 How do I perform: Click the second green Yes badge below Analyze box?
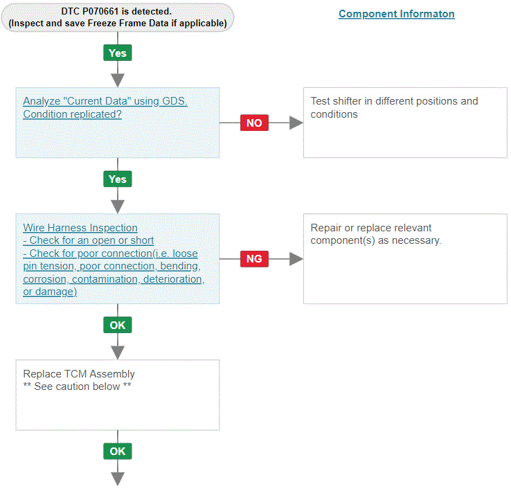click(x=118, y=179)
